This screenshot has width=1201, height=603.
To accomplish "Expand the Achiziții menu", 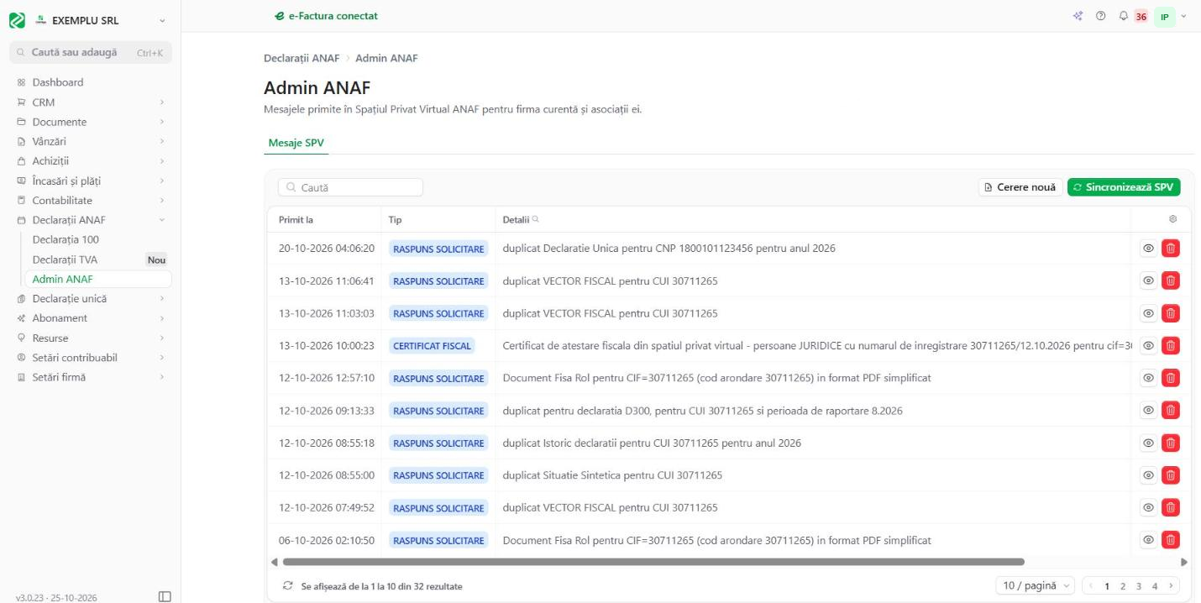I will pos(90,161).
